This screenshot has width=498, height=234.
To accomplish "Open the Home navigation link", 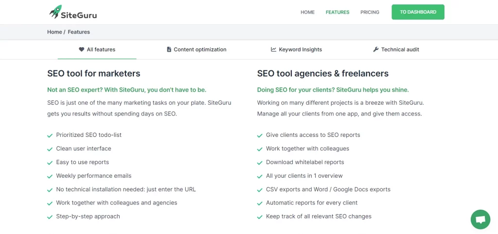I will [x=307, y=12].
